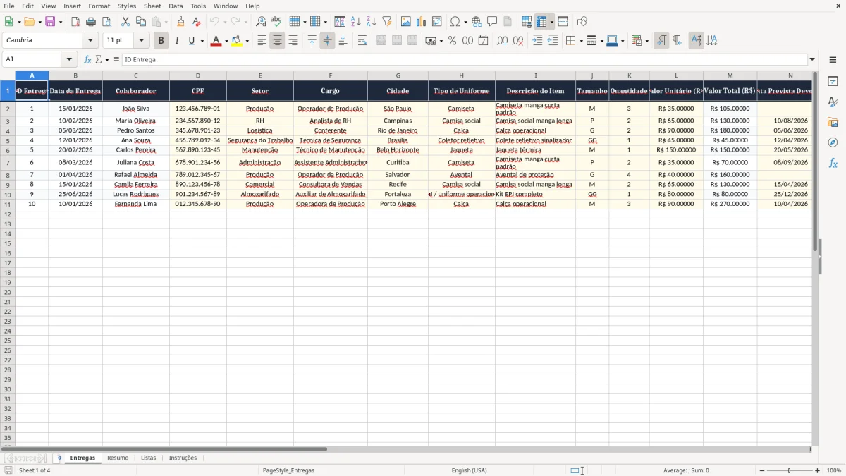Switch to the Resumo sheet tab
The width and height of the screenshot is (846, 476).
[x=118, y=458]
